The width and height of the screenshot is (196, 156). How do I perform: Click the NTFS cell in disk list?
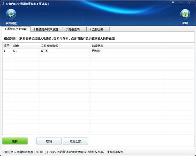pos(44,51)
